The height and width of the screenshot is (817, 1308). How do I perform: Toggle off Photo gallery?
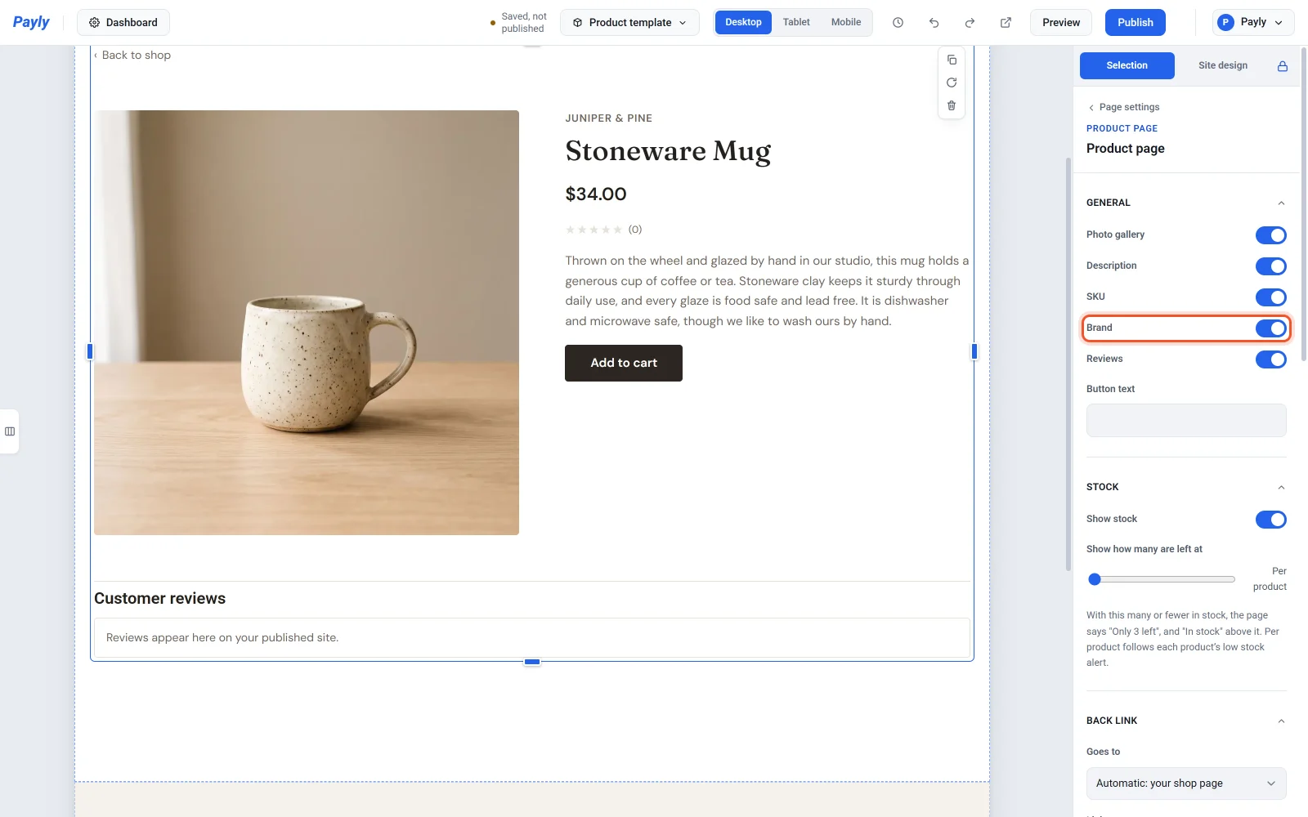point(1270,235)
